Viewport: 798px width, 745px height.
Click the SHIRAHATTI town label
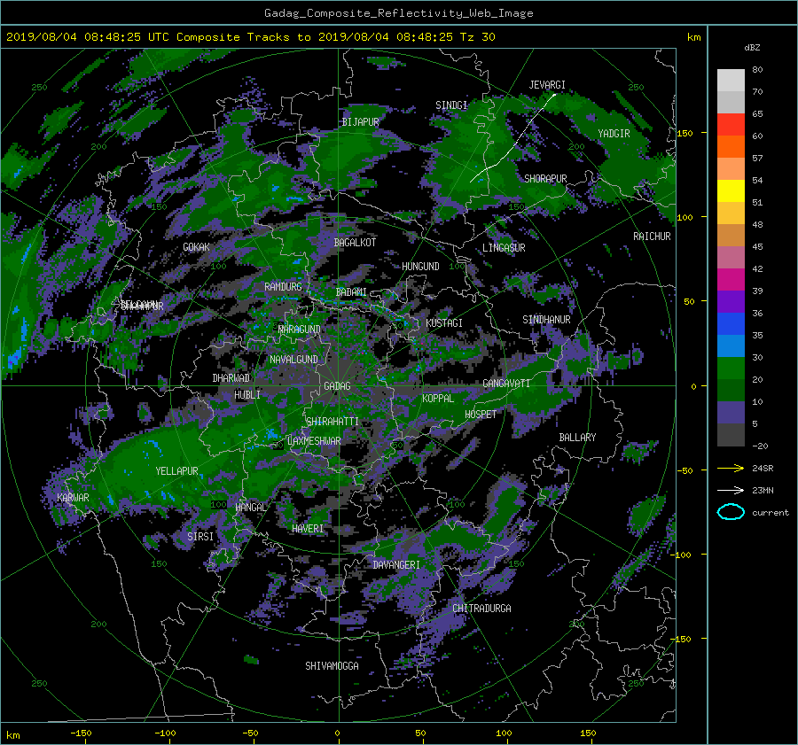(x=332, y=422)
